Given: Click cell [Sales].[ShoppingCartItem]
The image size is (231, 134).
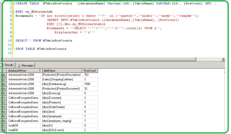Looking at the screenshot, I should coord(61,79).
